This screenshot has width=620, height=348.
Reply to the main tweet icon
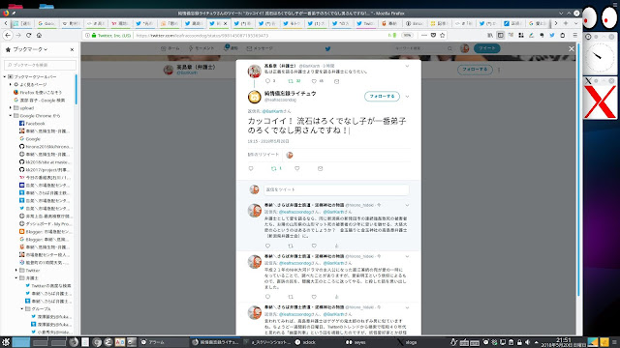pos(251,168)
